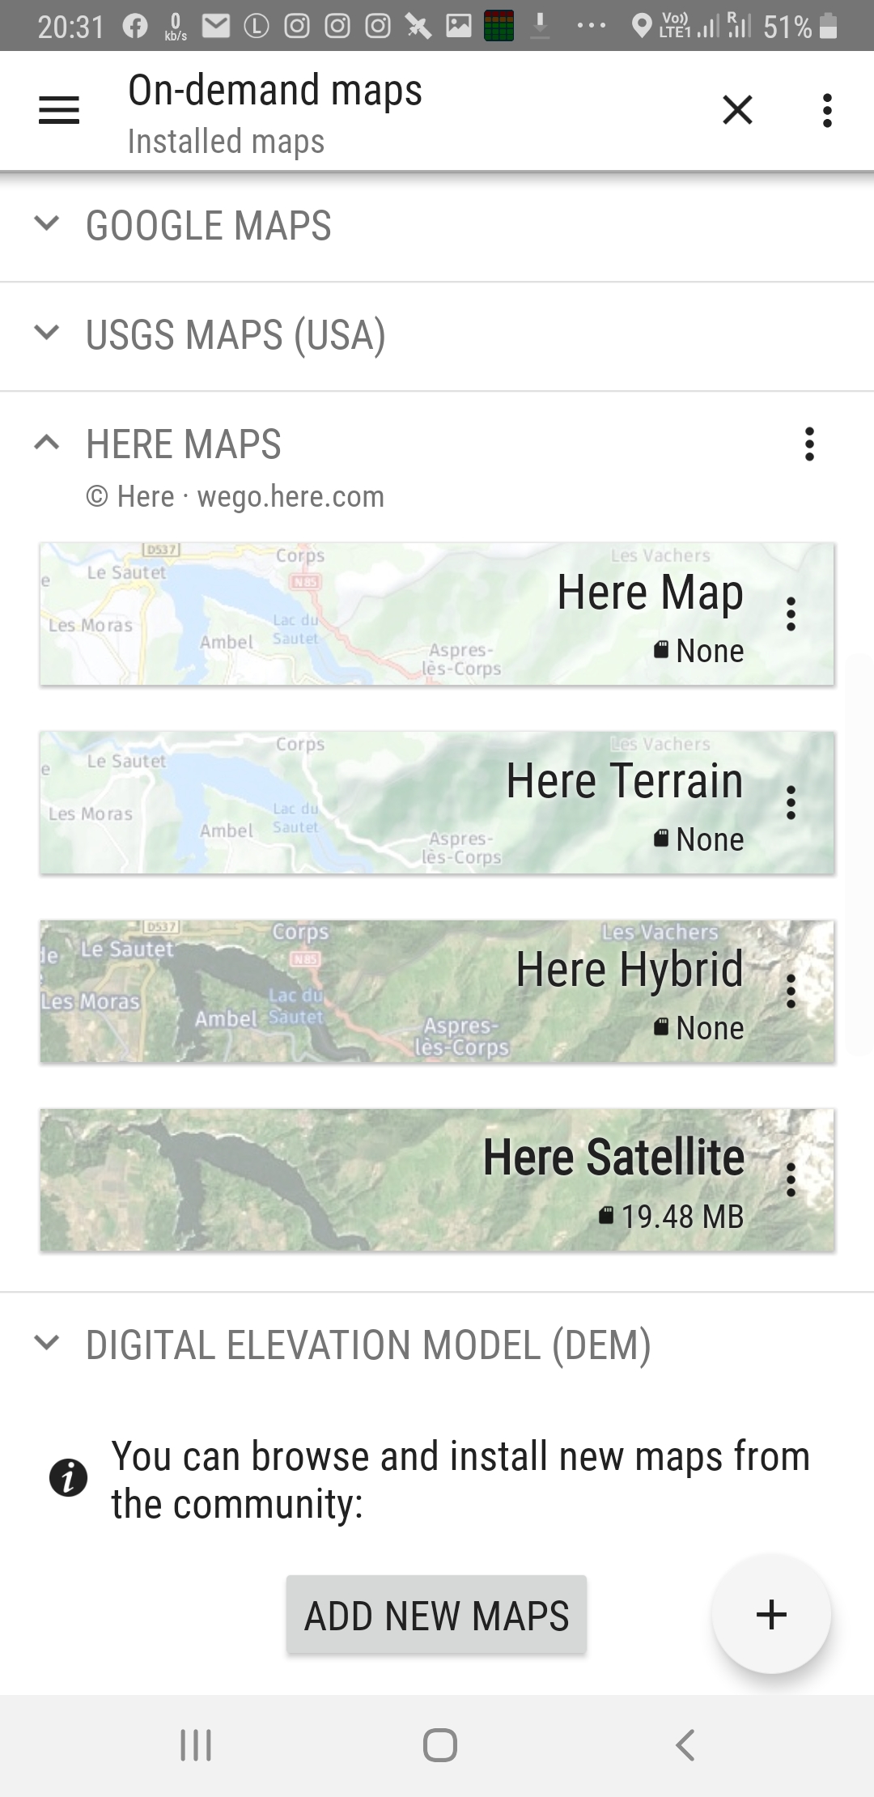Viewport: 874px width, 1797px height.
Task: Tap the Android home button
Action: 439,1745
